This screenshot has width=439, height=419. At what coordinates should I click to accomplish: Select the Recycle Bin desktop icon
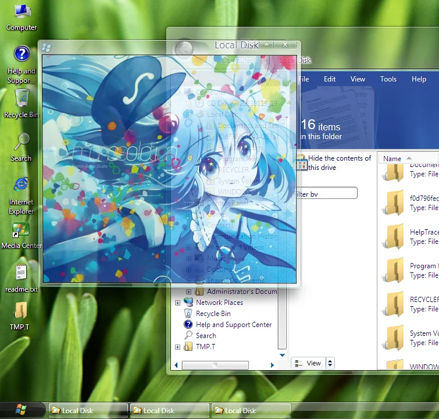pyautogui.click(x=22, y=98)
